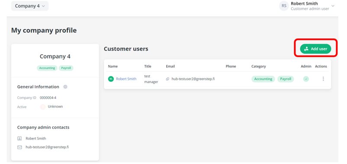The width and height of the screenshot is (347, 164).
Task: Click the envelope icon in admin contacts
Action: click(x=20, y=147)
